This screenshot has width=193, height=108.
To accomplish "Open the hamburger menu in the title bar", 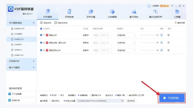I will (172, 6).
